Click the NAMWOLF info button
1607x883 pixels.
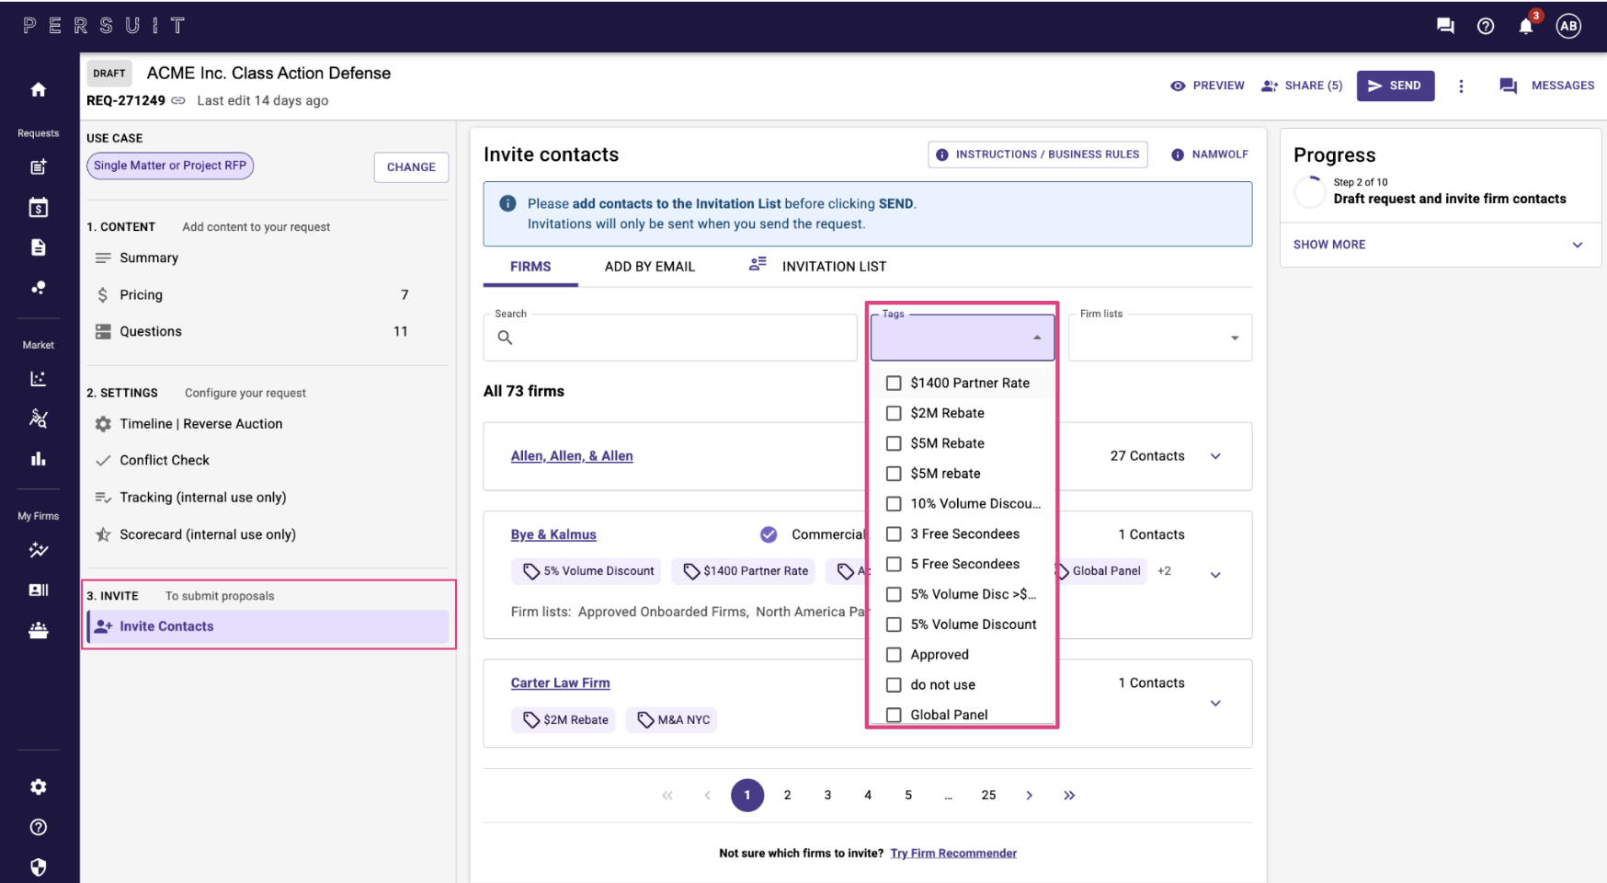(1210, 155)
